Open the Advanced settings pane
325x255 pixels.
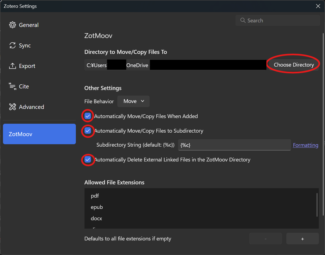(39, 107)
